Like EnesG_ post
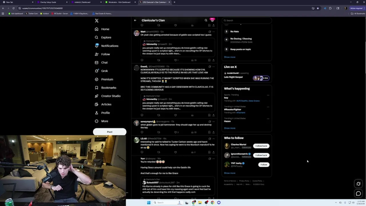 [x=176, y=115]
